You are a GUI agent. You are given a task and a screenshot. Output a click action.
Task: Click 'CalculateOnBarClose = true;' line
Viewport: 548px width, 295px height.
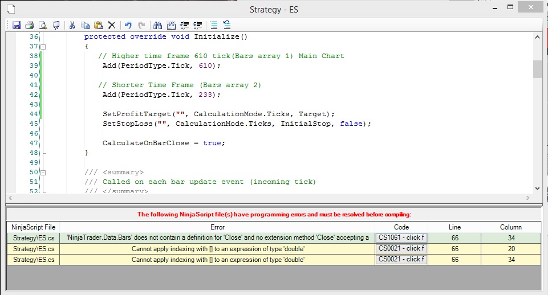[x=164, y=143]
